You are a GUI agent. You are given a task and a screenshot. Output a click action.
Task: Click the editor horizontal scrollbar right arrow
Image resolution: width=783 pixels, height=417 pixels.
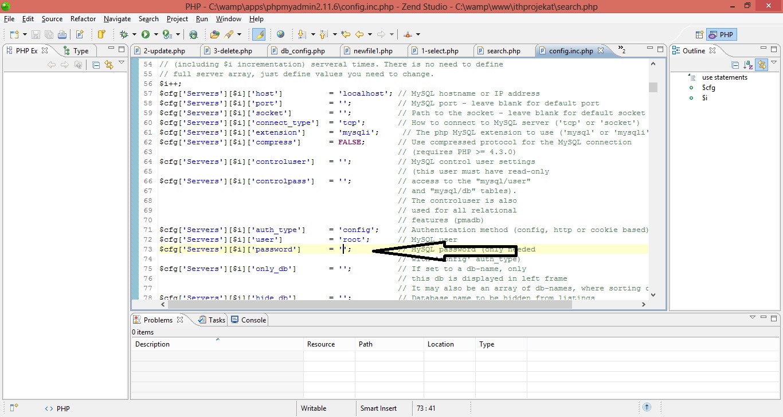point(644,305)
